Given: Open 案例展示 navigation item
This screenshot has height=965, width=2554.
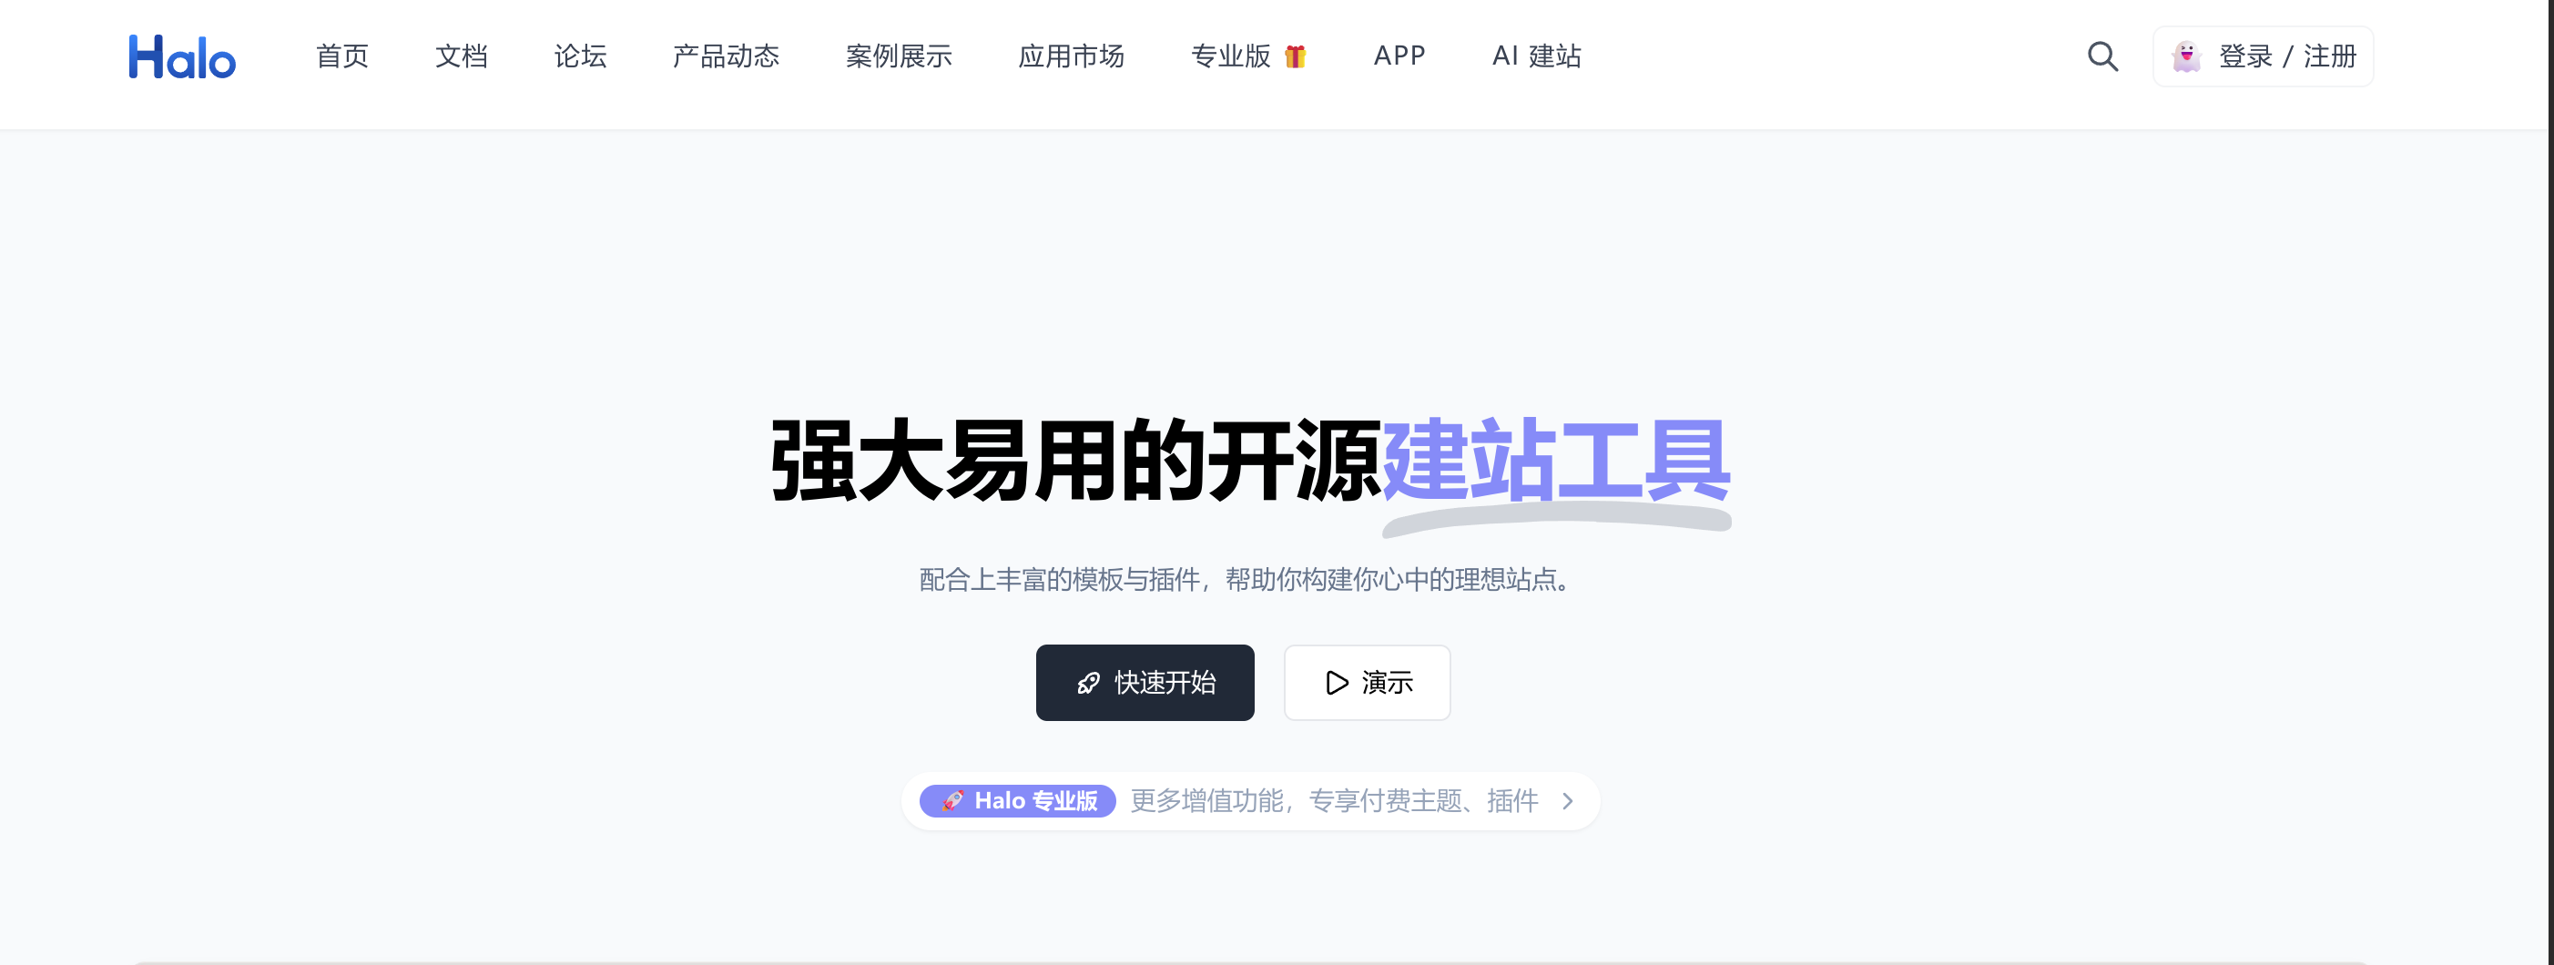Looking at the screenshot, I should [899, 56].
